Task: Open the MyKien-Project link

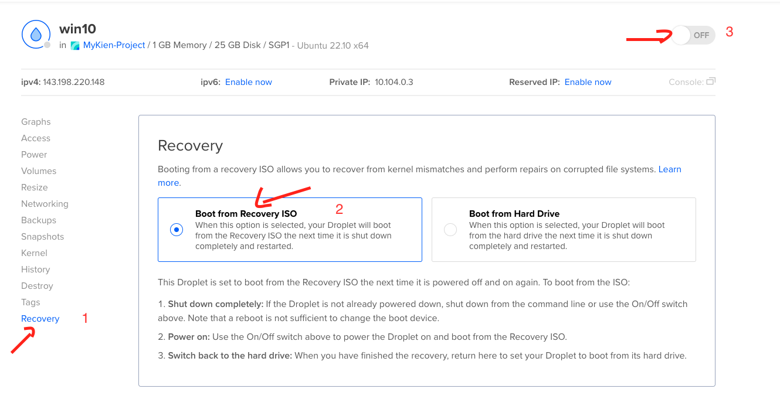Action: (x=114, y=45)
